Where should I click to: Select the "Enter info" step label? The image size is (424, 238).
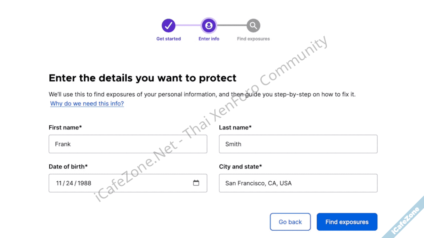209,39
